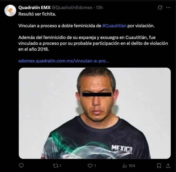
Task: Open the three-dot More options menu
Action: (168, 8)
